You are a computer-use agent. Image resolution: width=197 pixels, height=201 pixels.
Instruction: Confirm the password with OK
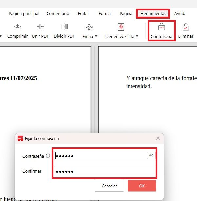pyautogui.click(x=142, y=186)
